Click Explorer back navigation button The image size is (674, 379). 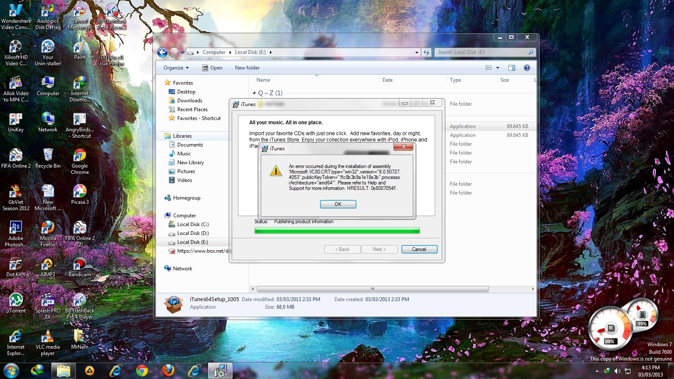coord(162,52)
